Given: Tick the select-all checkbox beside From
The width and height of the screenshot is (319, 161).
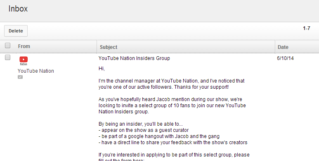Looking at the screenshot, I should [8, 45].
